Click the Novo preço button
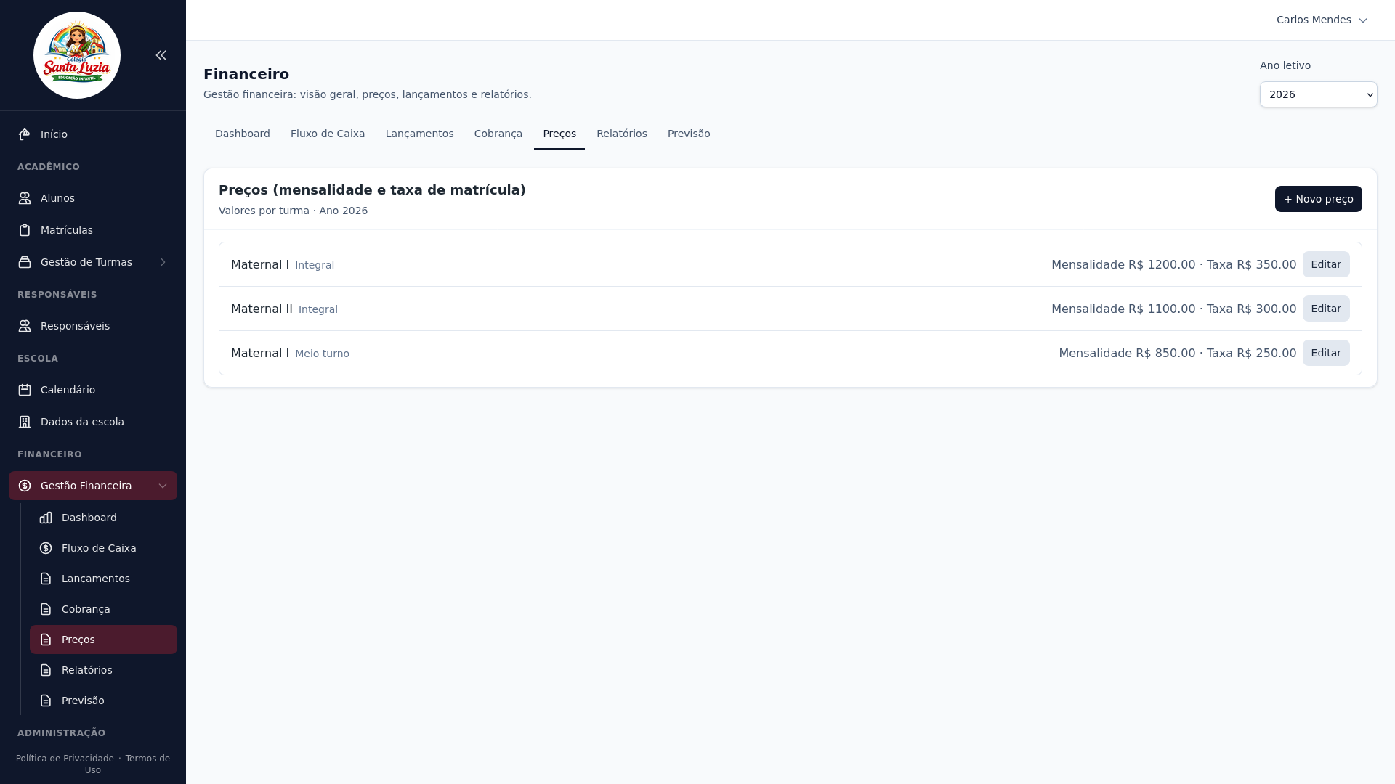 [1318, 199]
